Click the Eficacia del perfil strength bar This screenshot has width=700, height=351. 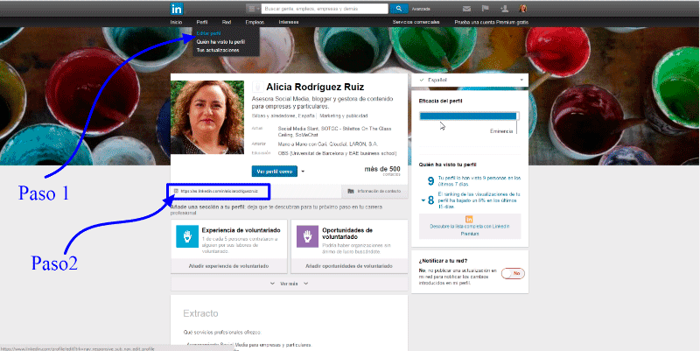click(x=469, y=115)
